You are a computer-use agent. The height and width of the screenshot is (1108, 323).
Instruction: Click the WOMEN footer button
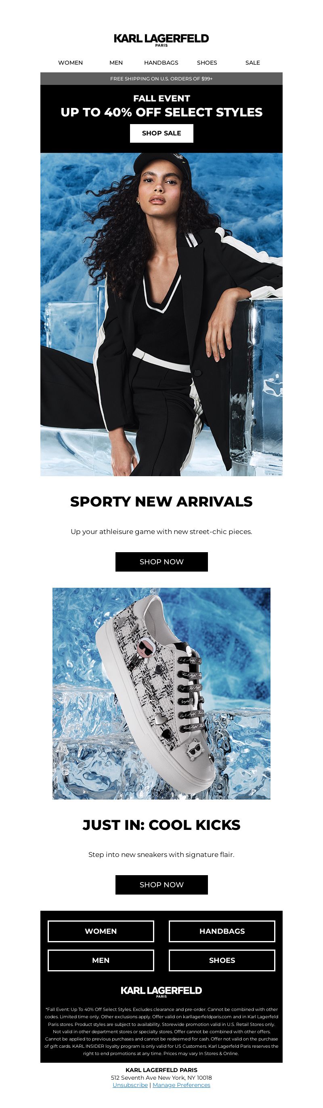(x=101, y=931)
